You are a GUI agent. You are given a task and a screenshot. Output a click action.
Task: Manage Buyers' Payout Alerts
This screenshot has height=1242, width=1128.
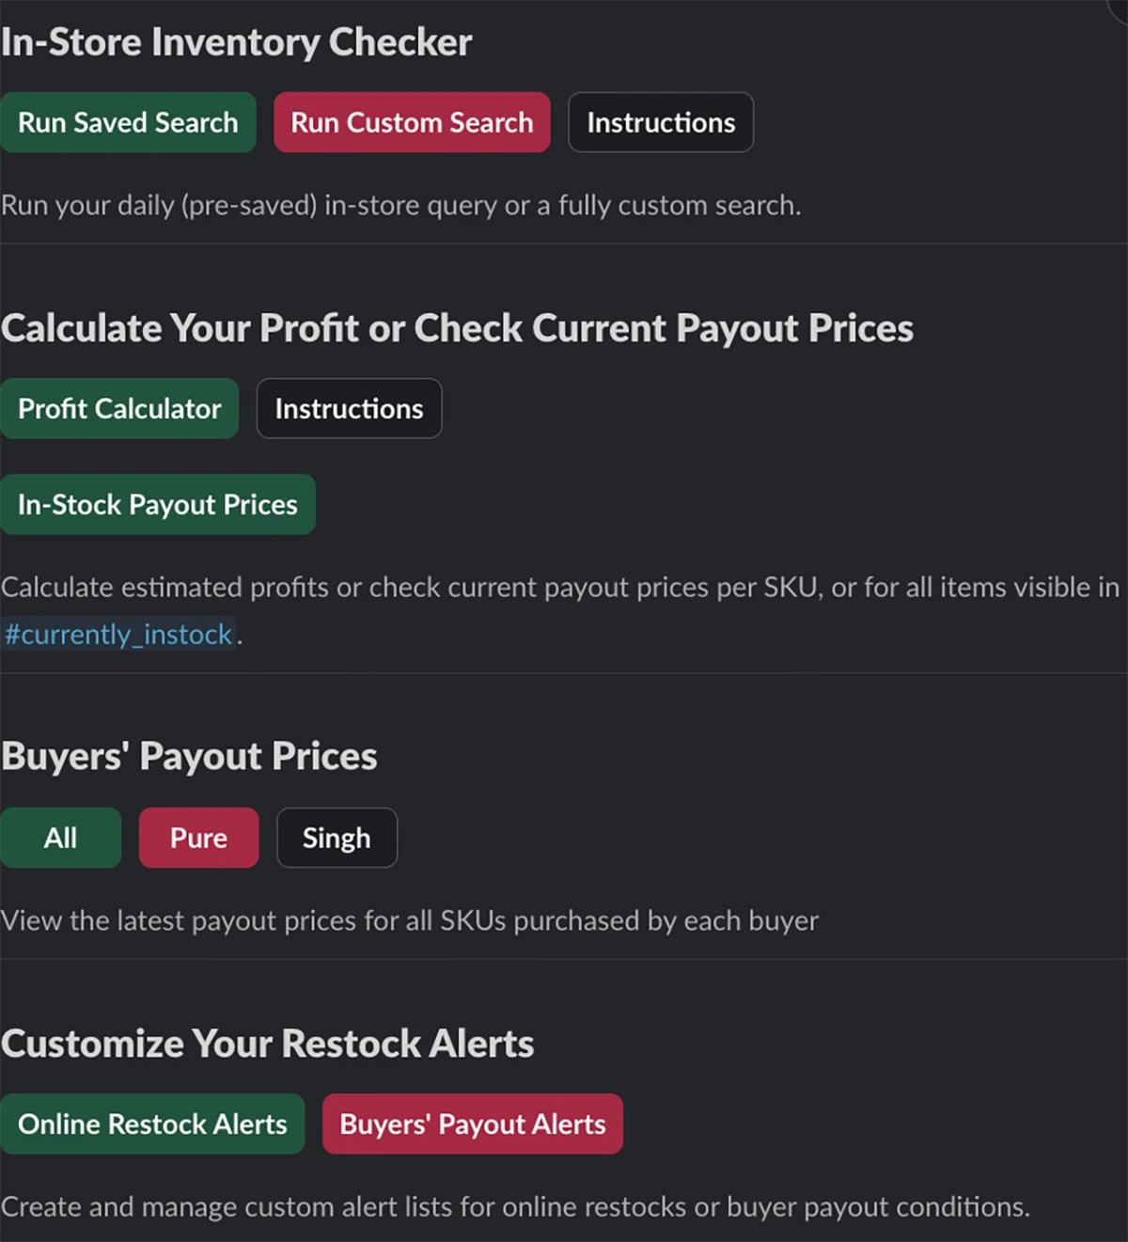tap(473, 1124)
